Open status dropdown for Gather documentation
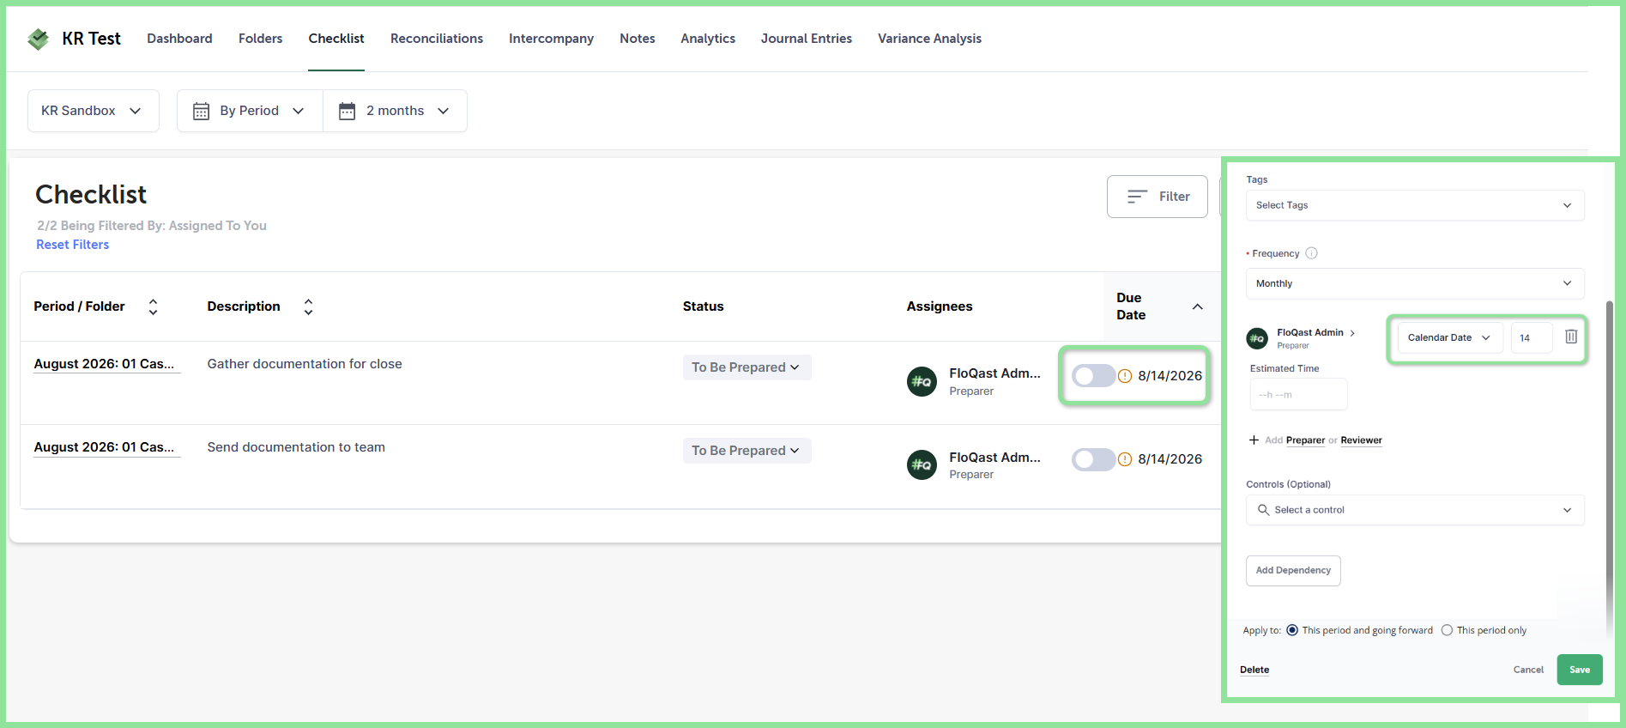 747,367
